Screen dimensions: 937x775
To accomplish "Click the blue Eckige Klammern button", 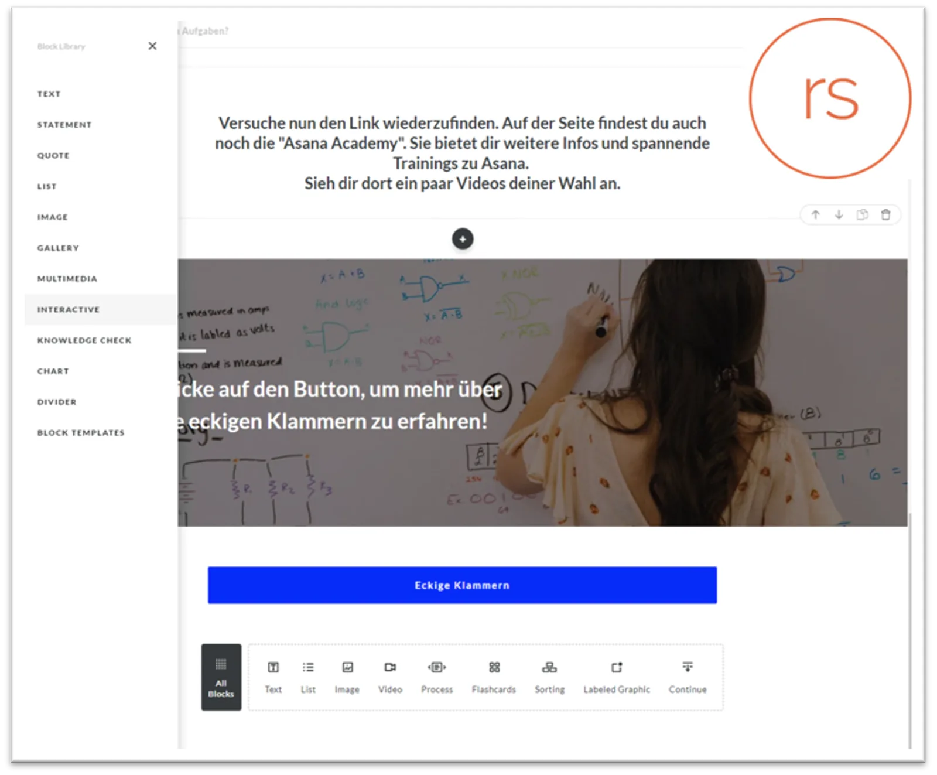I will [x=462, y=585].
